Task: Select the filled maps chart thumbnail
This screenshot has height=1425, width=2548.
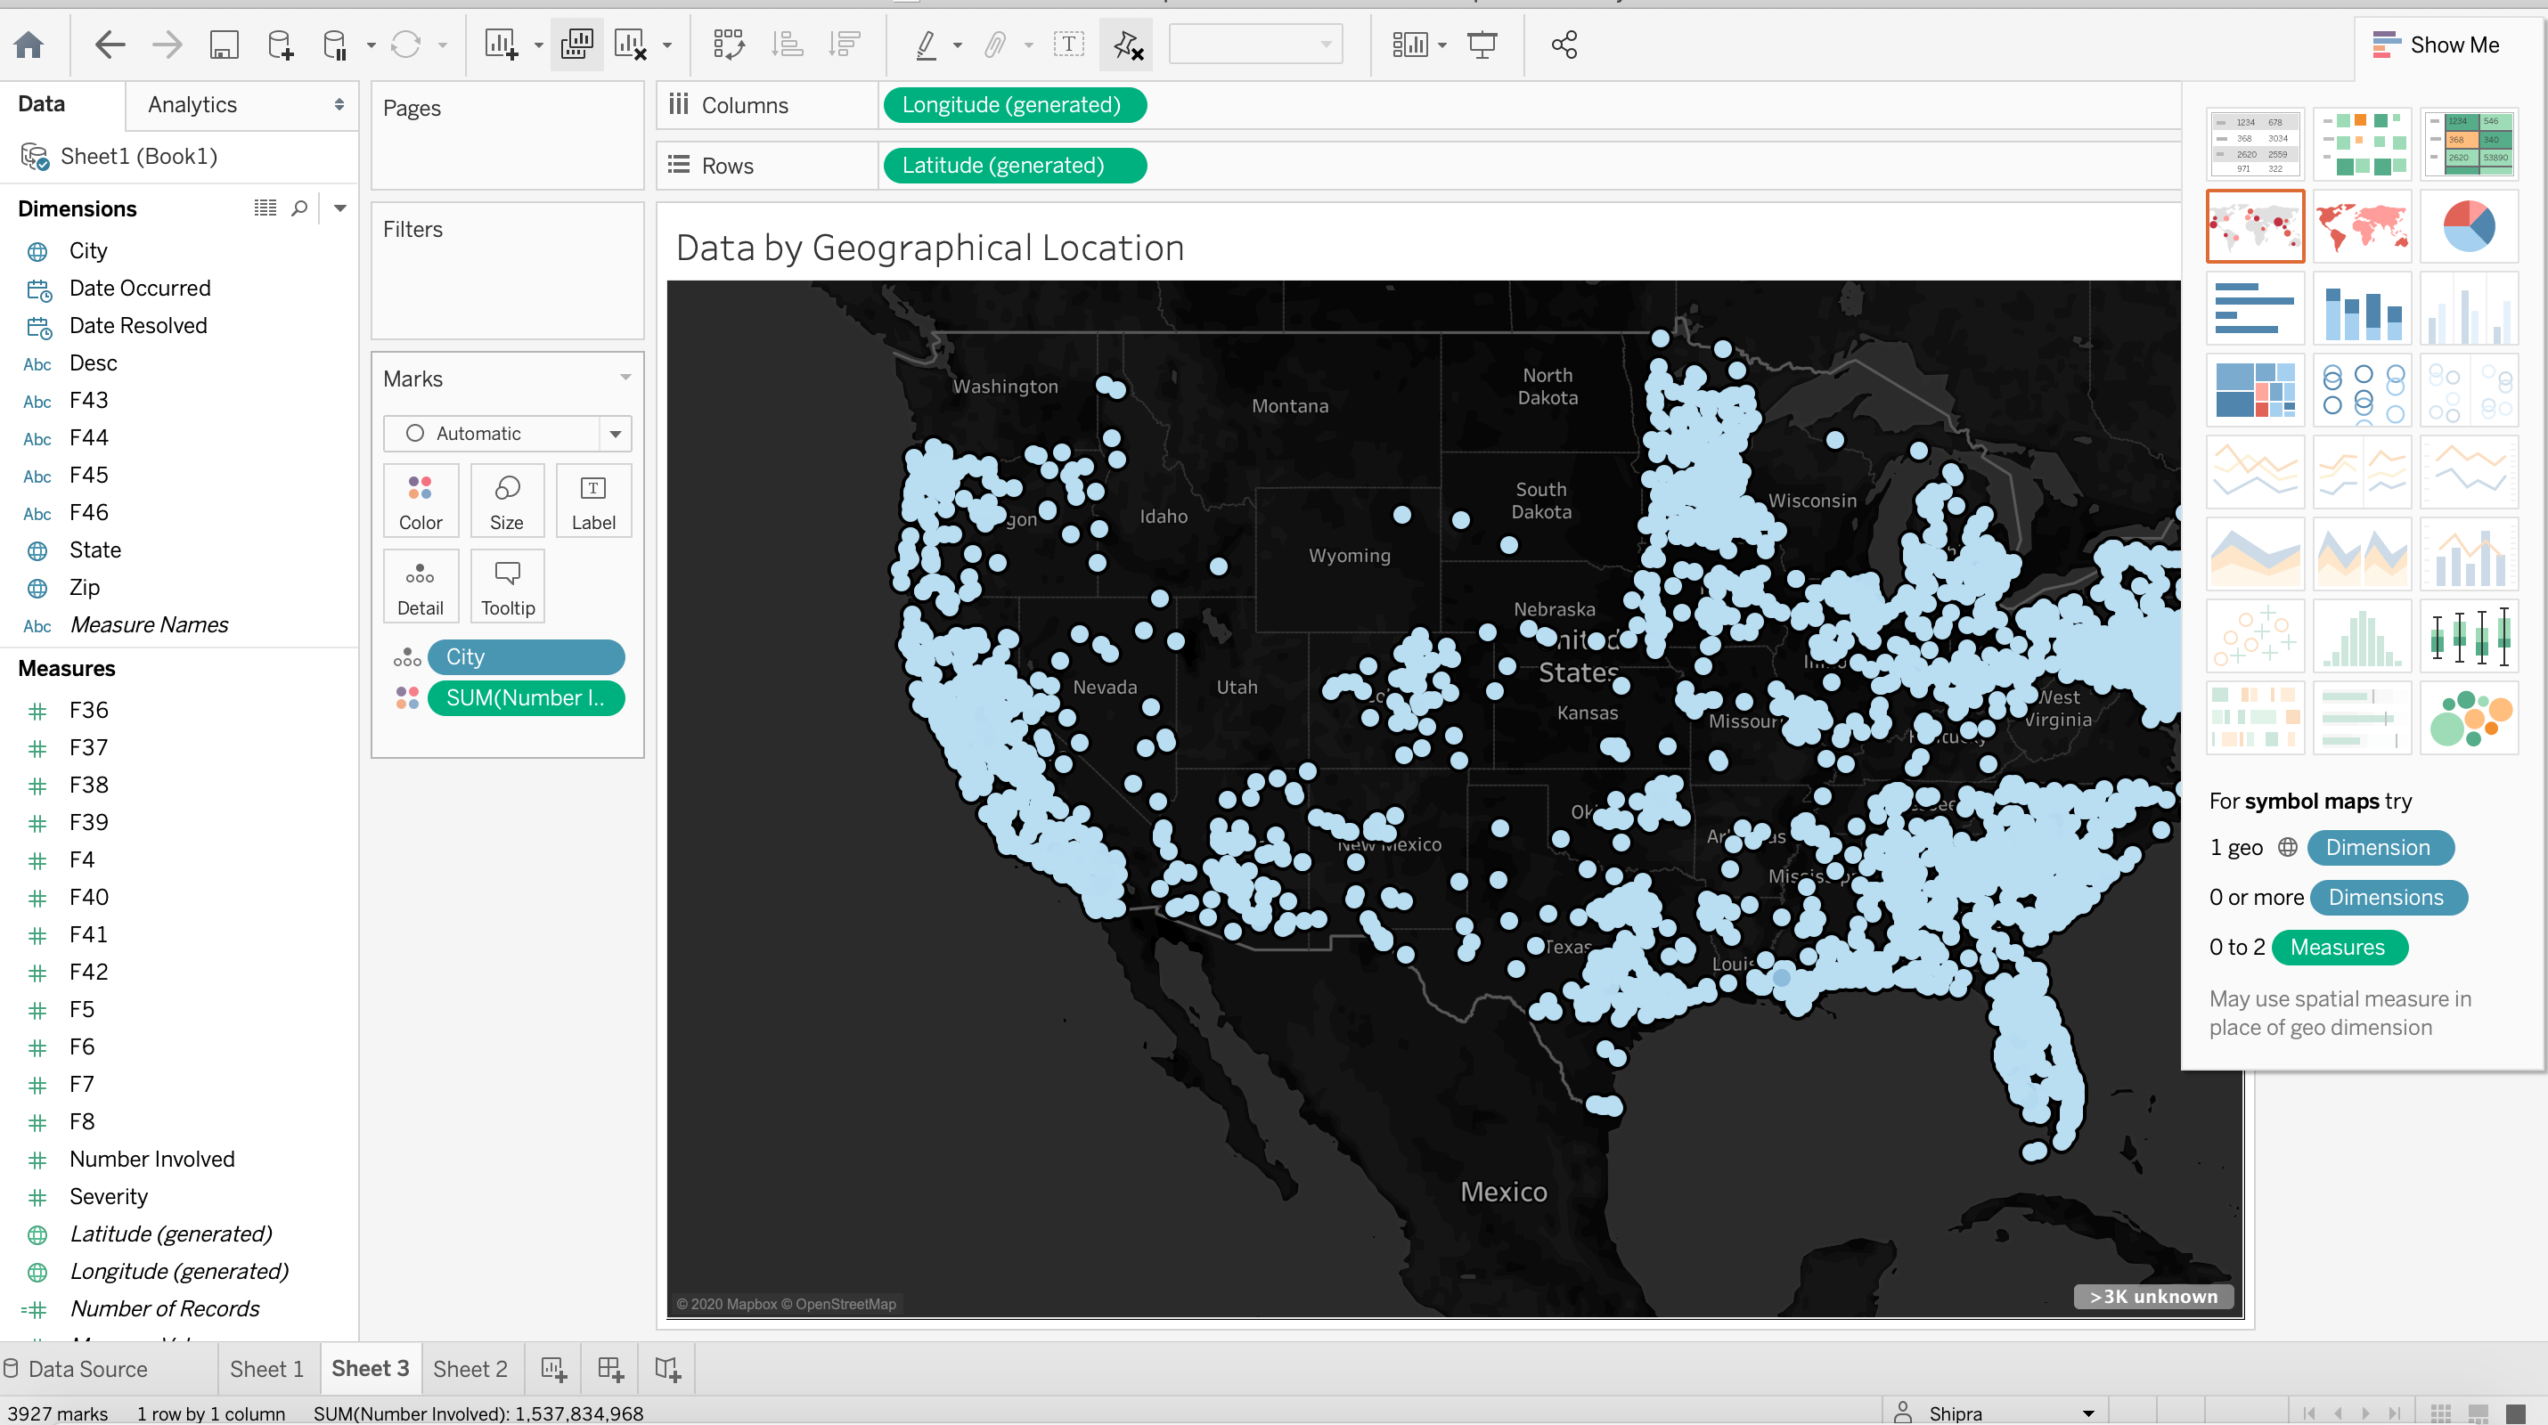Action: pyautogui.click(x=2362, y=226)
